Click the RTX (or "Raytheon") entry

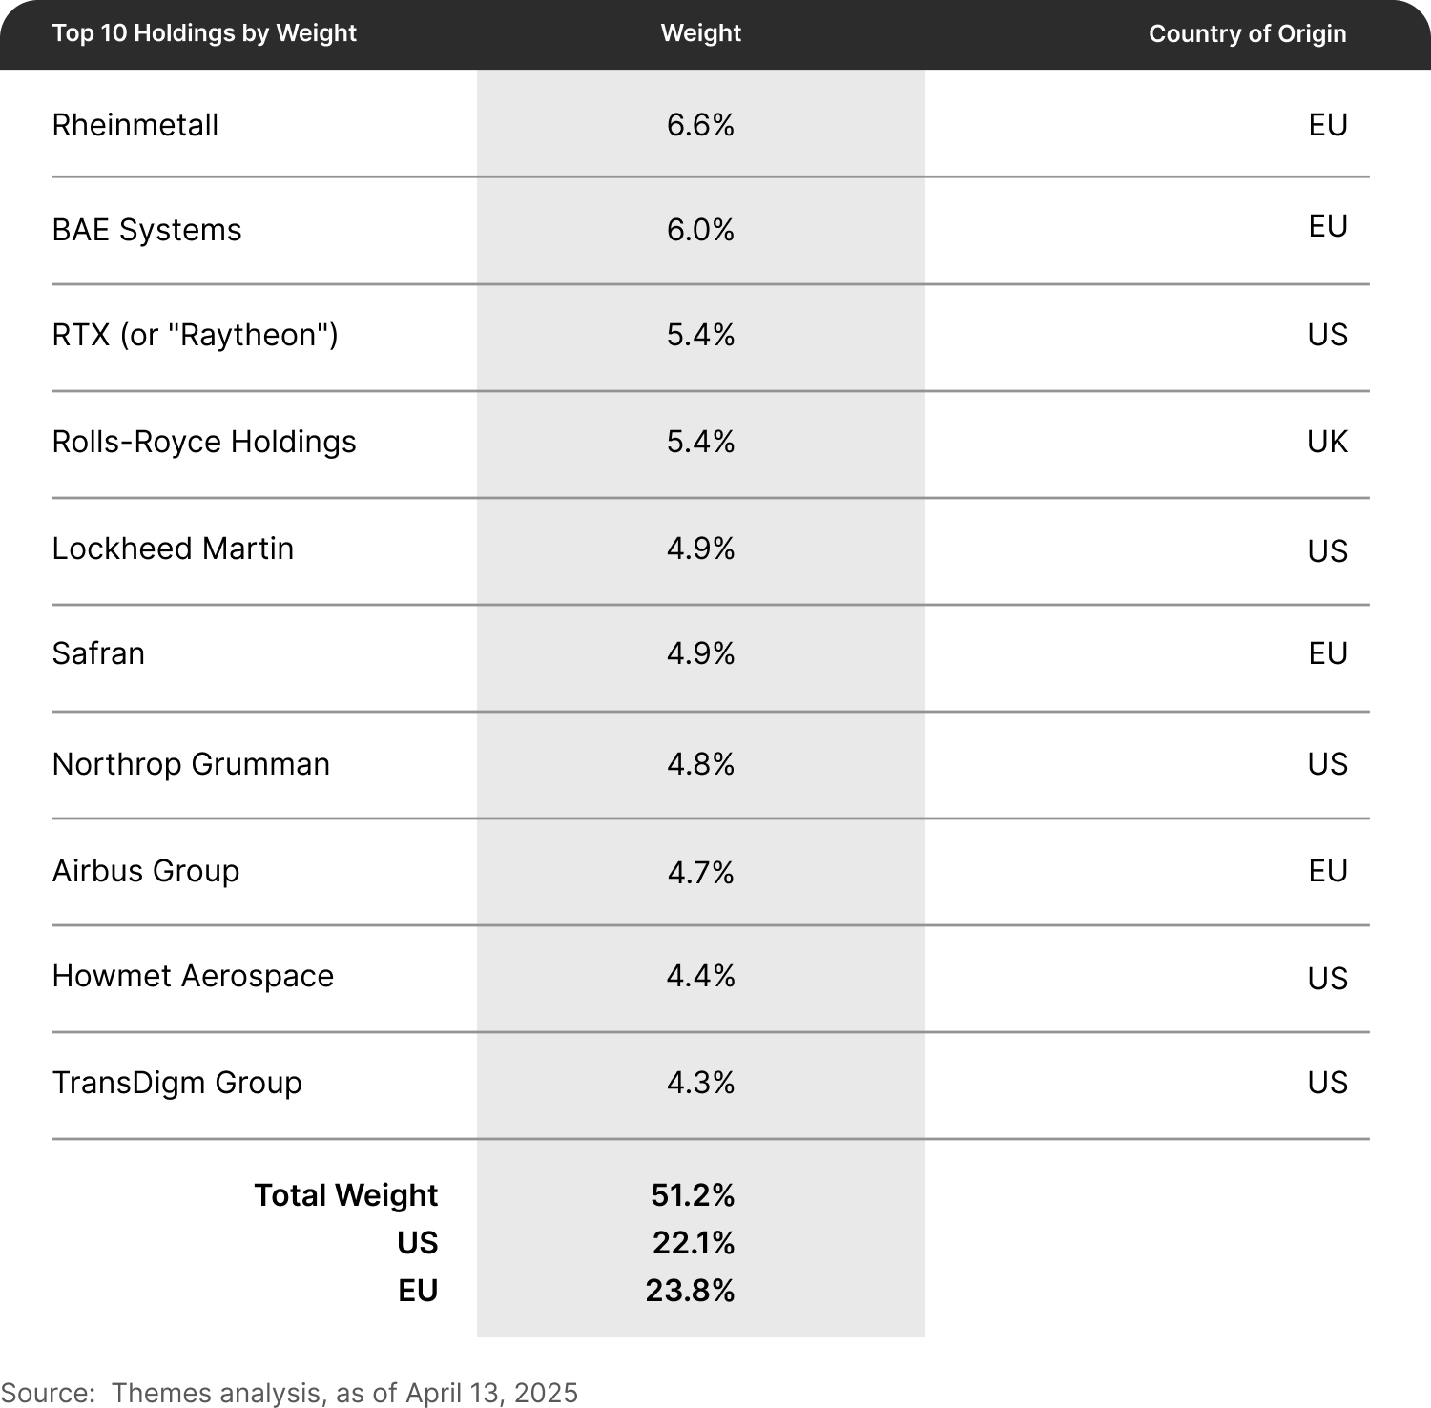pyautogui.click(x=196, y=335)
